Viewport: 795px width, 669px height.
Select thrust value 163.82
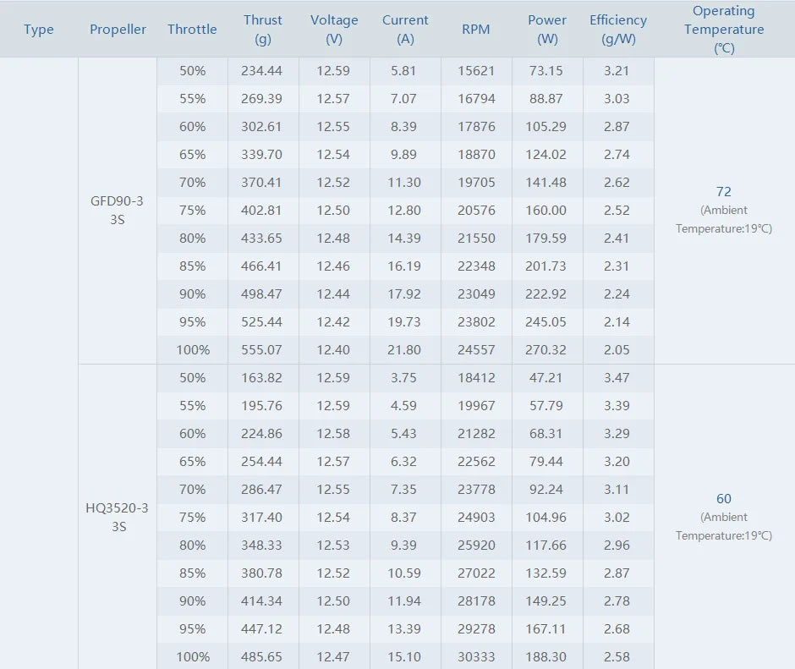pyautogui.click(x=261, y=377)
